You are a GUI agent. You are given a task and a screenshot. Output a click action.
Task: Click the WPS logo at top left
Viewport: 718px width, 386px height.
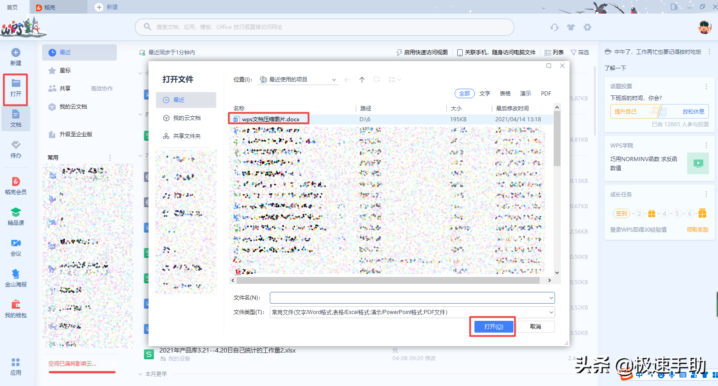coord(24,28)
